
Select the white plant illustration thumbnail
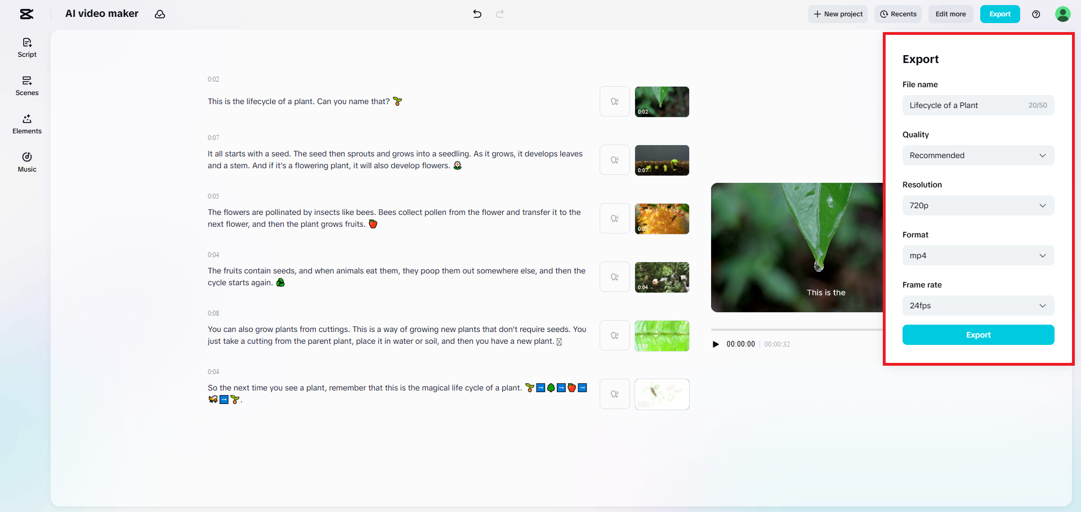tap(662, 394)
